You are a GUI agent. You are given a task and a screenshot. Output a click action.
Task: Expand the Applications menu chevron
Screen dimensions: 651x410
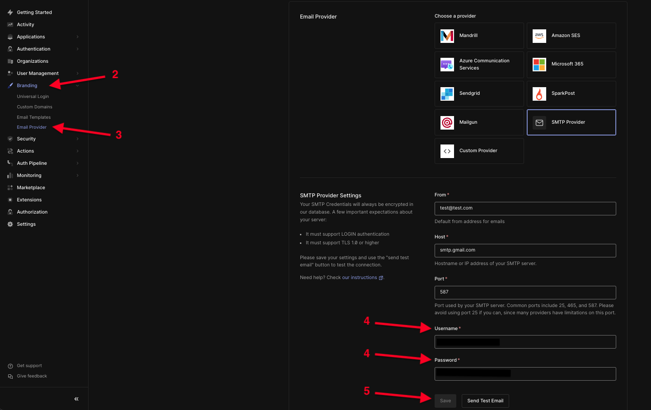(78, 37)
